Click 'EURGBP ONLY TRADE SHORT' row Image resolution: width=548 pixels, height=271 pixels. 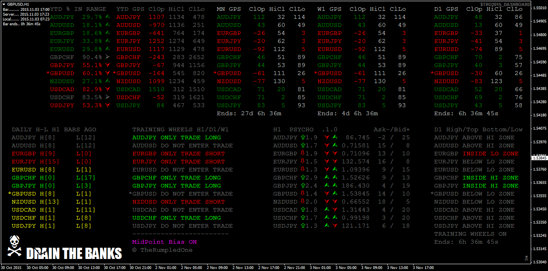point(179,153)
